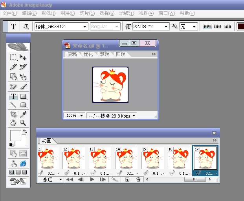Switch to full screen with menu bar
244x201 pixels.
[x=18, y=172]
